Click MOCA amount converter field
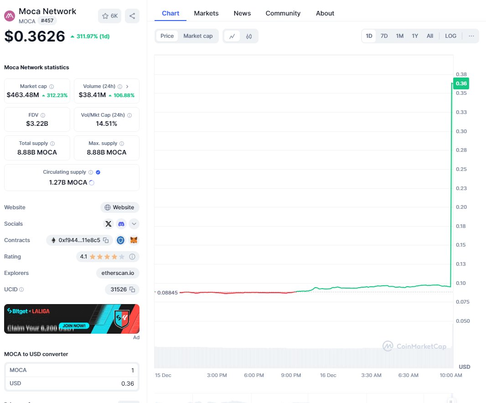Image resolution: width=486 pixels, height=403 pixels. 72,370
